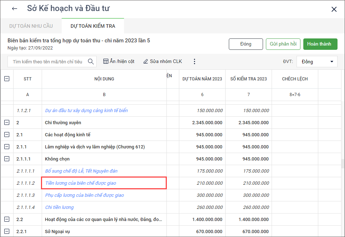
Task: Select the DỰ TOÁN KIỂM TRA tab
Action: [93, 26]
